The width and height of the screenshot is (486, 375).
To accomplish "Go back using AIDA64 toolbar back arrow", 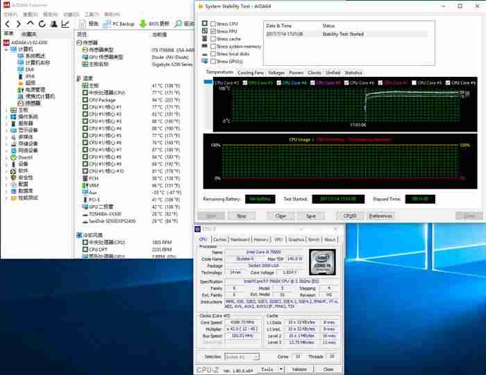I will pos(8,24).
